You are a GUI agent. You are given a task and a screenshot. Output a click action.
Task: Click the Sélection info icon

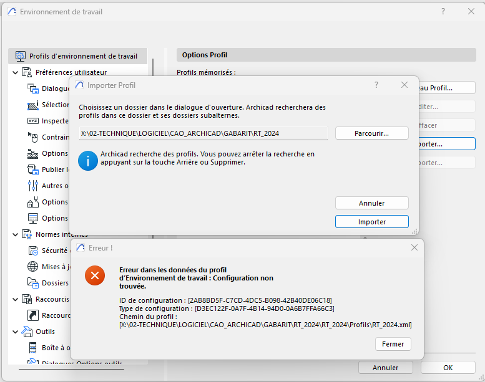click(33, 105)
